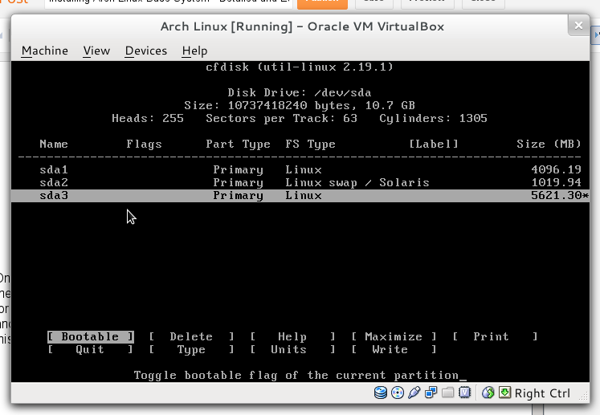600x415 pixels.
Task: Click the 5621.30 size value
Action: (556, 195)
